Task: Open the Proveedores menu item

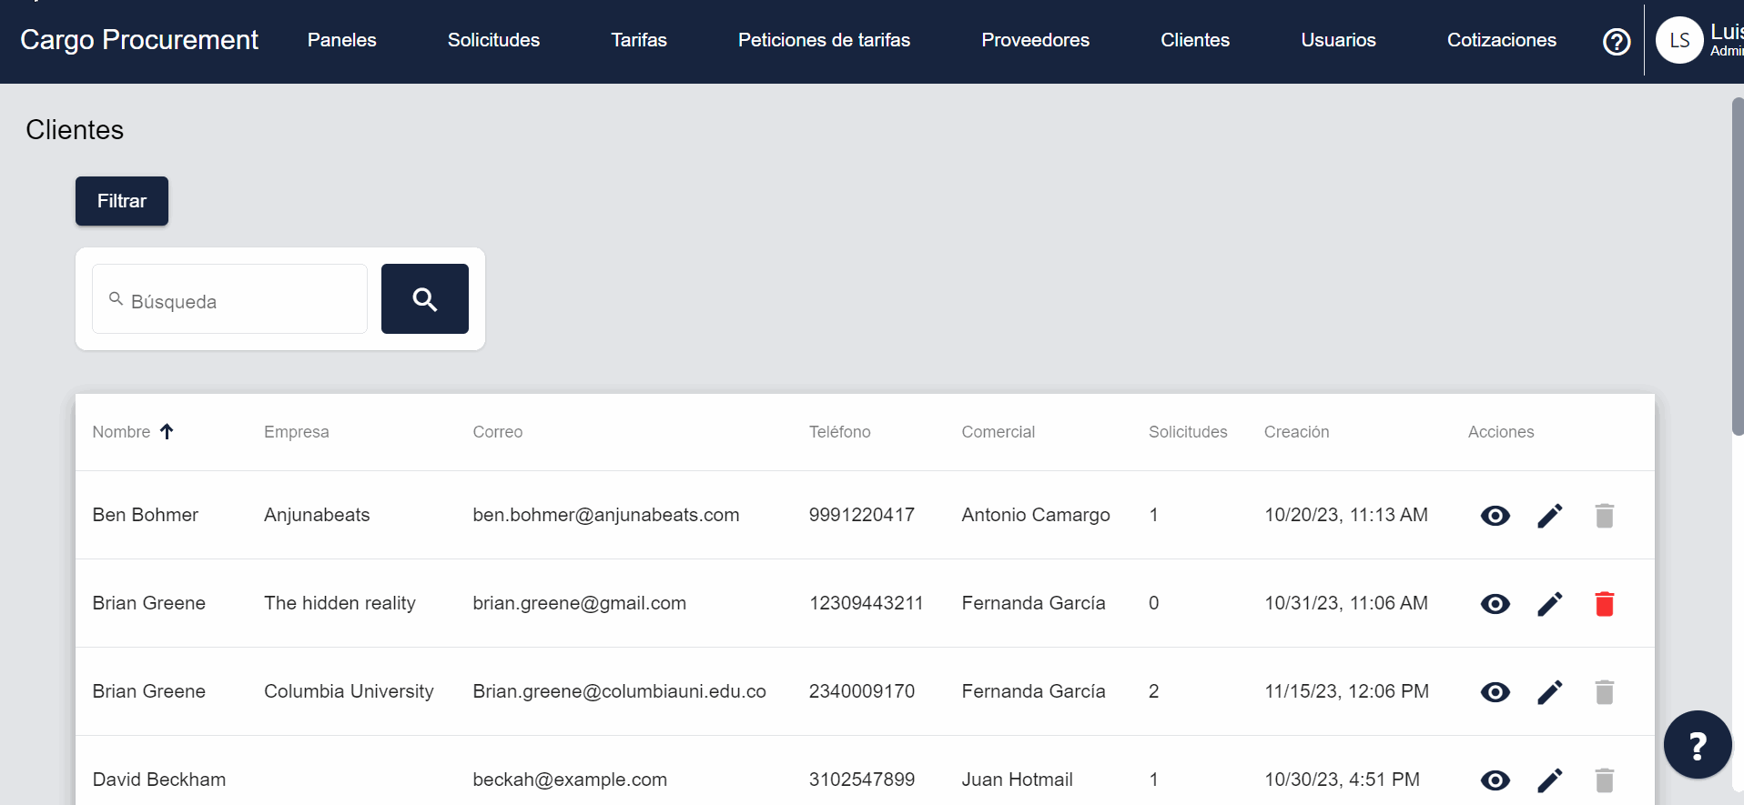Action: 1035,40
